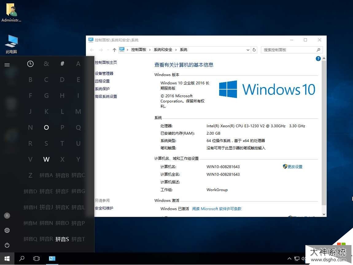Click 更改设置 shield link
The image size is (353, 265).
pos(293,167)
